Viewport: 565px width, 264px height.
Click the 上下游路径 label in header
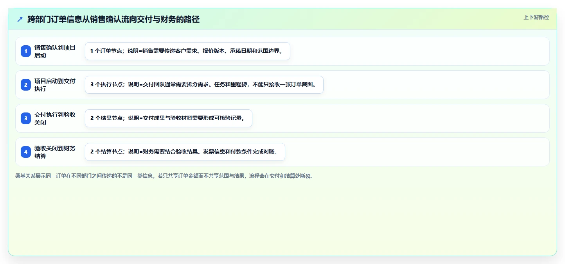536,17
